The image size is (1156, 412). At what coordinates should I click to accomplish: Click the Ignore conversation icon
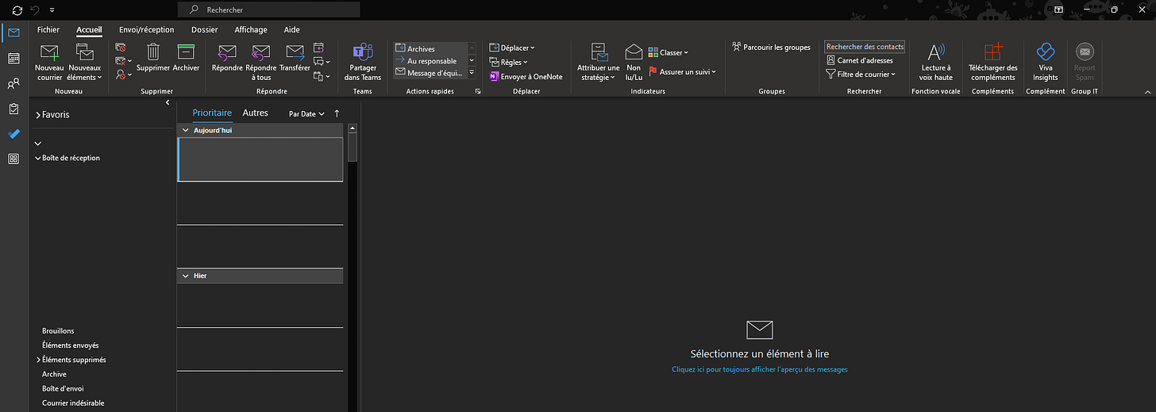click(x=121, y=48)
